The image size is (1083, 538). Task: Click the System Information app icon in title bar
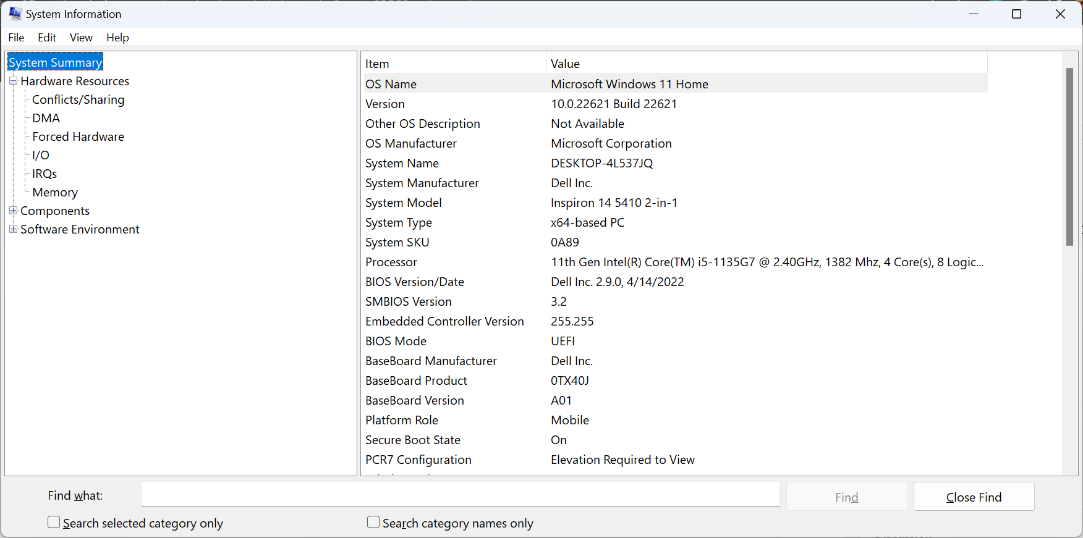point(15,14)
